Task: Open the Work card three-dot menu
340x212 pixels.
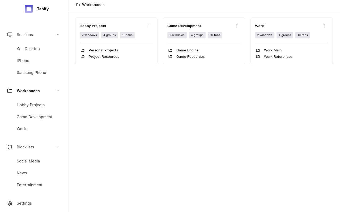Action: click(324, 26)
